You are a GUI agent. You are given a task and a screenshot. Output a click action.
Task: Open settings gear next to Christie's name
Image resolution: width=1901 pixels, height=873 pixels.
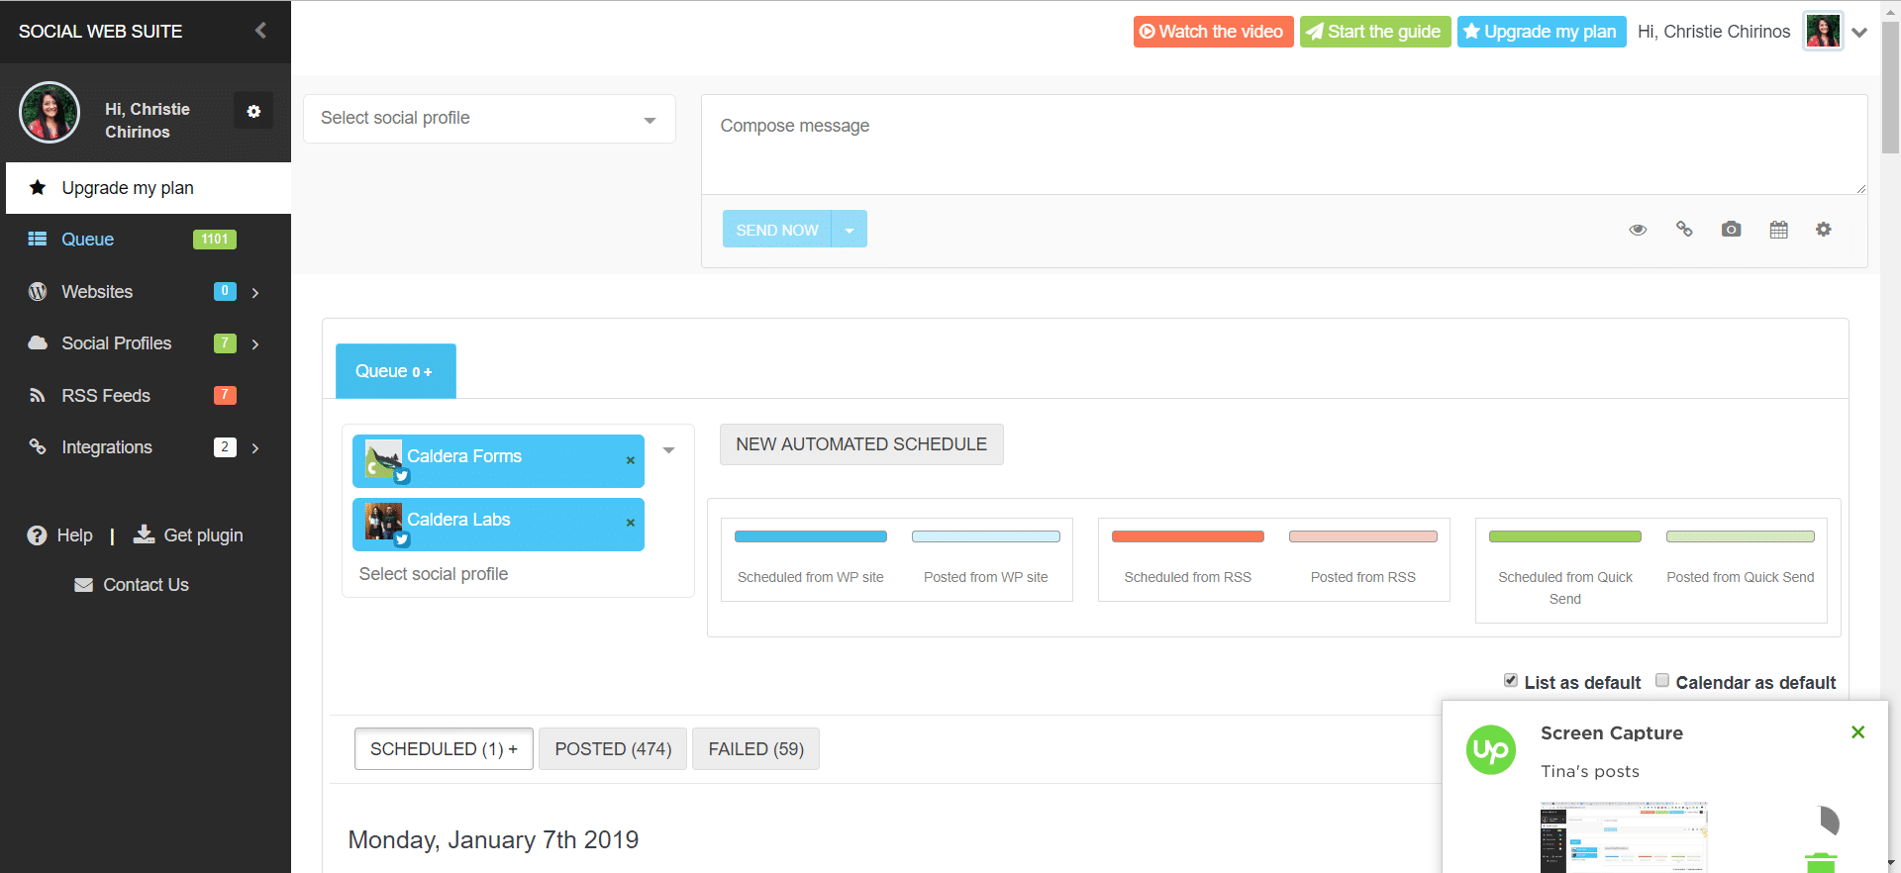[x=253, y=111]
